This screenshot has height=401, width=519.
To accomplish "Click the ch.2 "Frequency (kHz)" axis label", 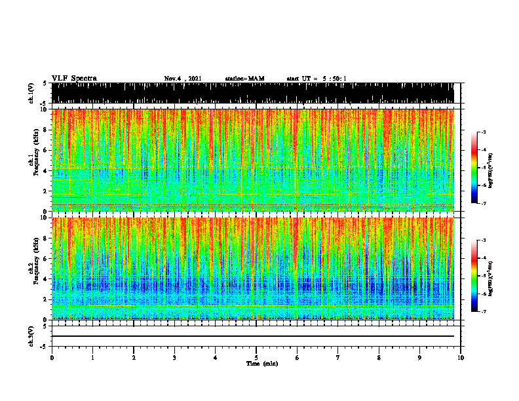I will click(36, 261).
